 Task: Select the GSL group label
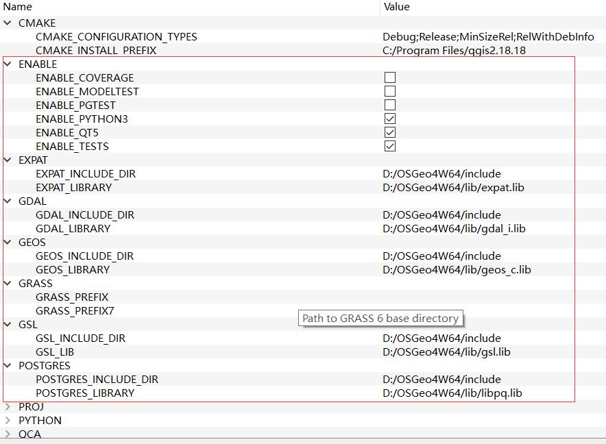click(28, 325)
